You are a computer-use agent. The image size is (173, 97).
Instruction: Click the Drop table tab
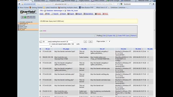click(x=105, y=14)
